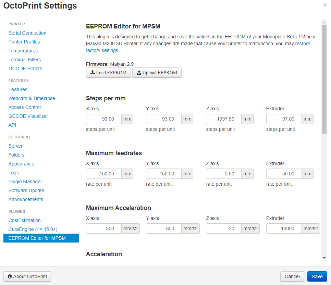Image resolution: width=331 pixels, height=285 pixels.
Task: Edit the Y axis maximum feedrate field
Action: click(x=163, y=174)
